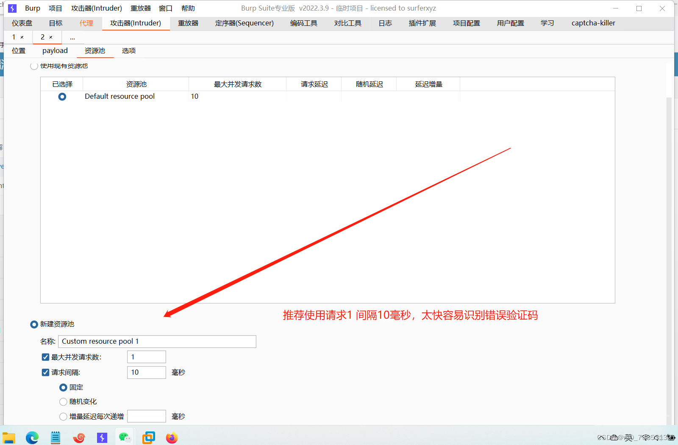678x445 pixels.
Task: Switch to the payload sub-tab
Action: [x=55, y=51]
